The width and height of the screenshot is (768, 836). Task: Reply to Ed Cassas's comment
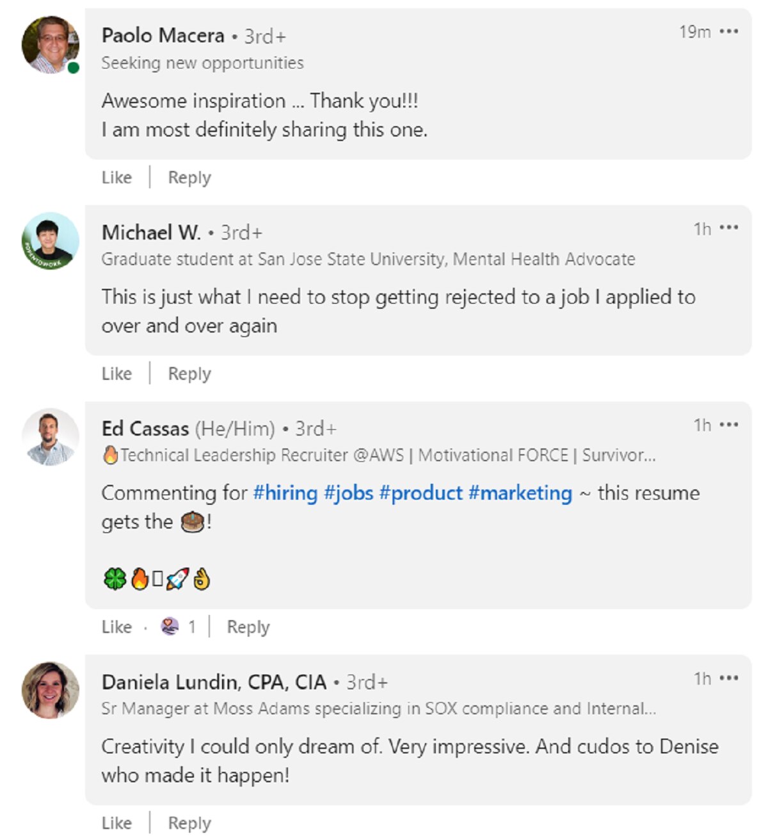click(248, 627)
